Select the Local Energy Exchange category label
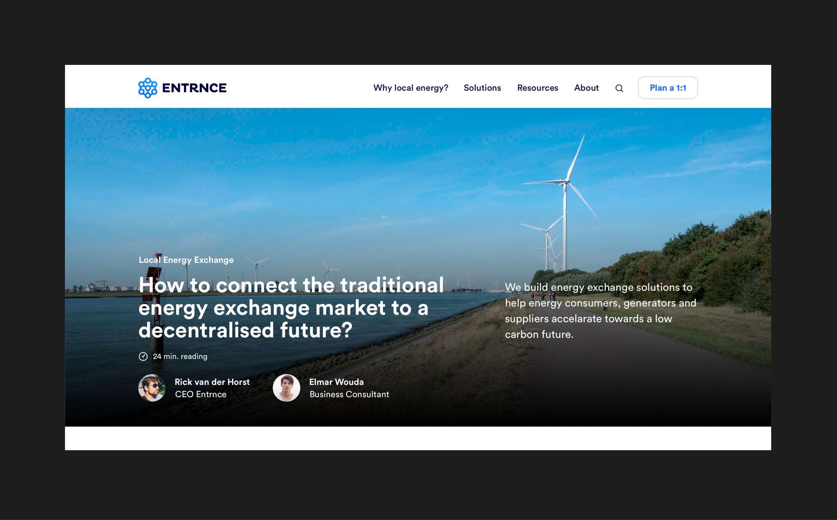Screen dimensions: 837x520 186,260
